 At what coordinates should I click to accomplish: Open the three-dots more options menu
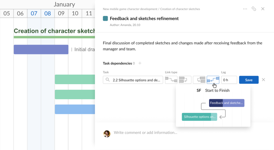(245, 9)
